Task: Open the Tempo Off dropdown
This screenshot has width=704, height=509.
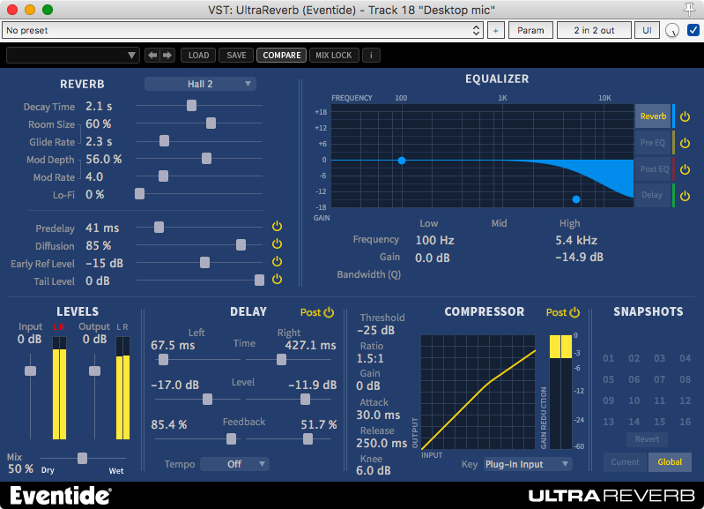Action: coord(235,464)
